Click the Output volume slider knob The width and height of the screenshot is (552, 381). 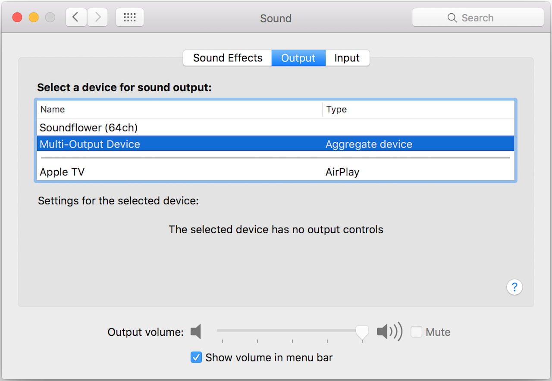[362, 332]
